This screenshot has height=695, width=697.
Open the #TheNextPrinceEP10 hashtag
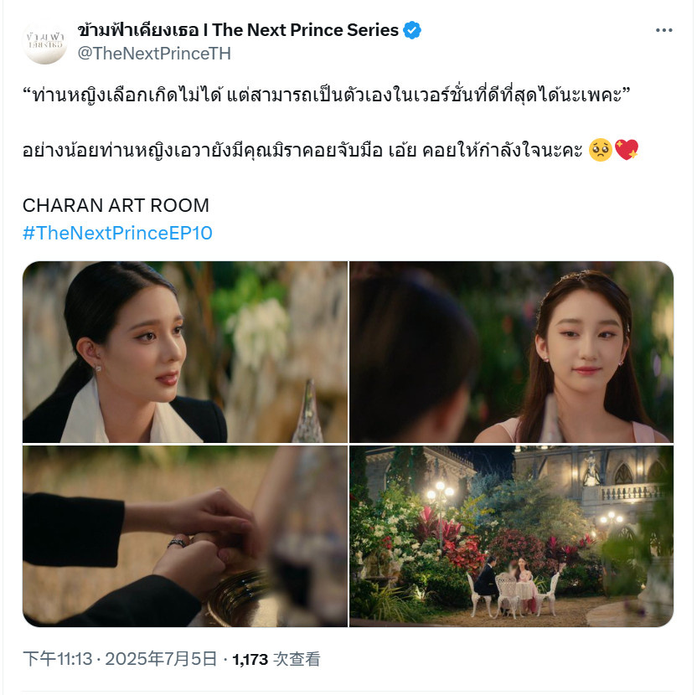[117, 233]
